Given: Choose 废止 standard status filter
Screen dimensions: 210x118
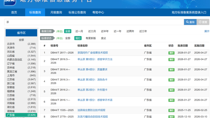Looking at the screenshot, I should tap(104, 38).
